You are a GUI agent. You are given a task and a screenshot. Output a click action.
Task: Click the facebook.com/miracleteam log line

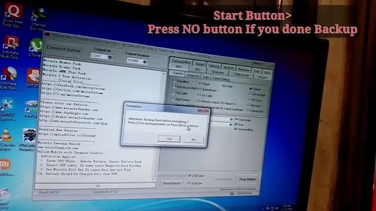coord(73,86)
